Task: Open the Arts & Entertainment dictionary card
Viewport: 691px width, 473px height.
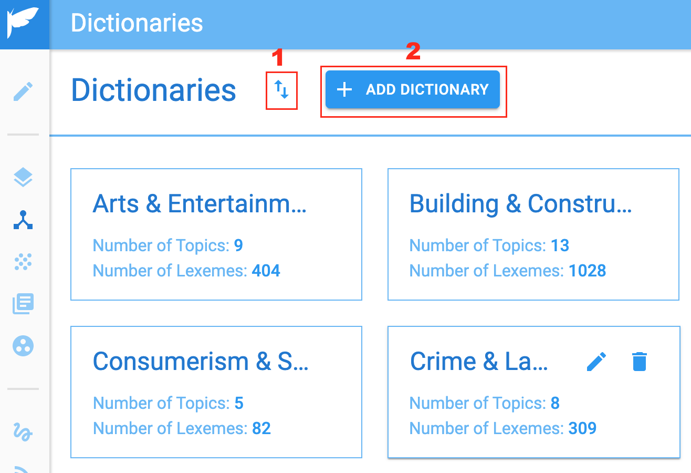Action: (216, 234)
